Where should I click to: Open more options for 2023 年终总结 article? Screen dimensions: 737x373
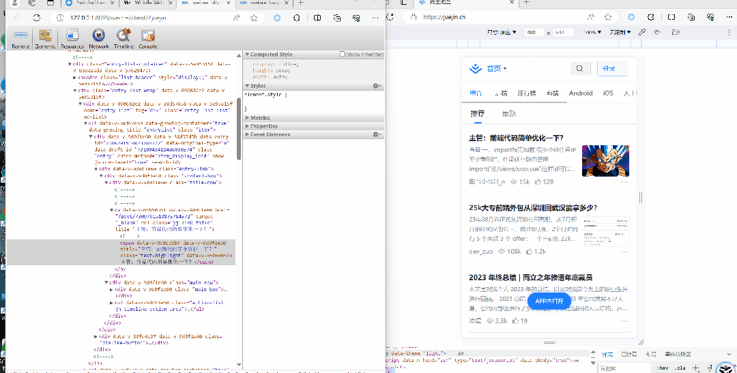[x=624, y=321]
